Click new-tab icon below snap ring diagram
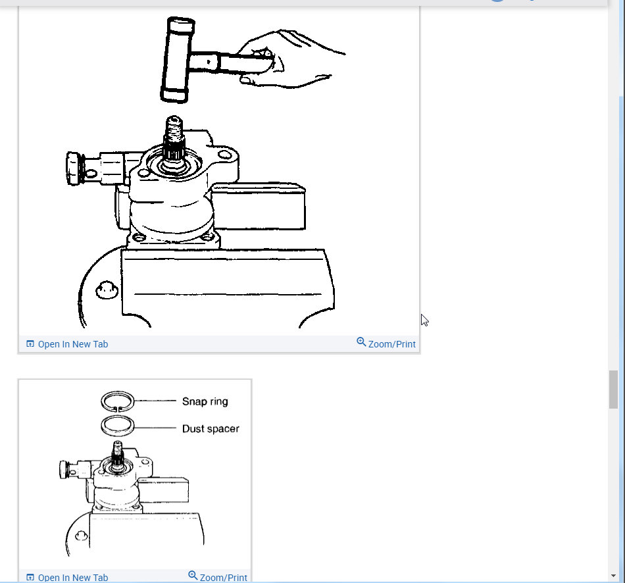The height and width of the screenshot is (583, 625). (30, 577)
